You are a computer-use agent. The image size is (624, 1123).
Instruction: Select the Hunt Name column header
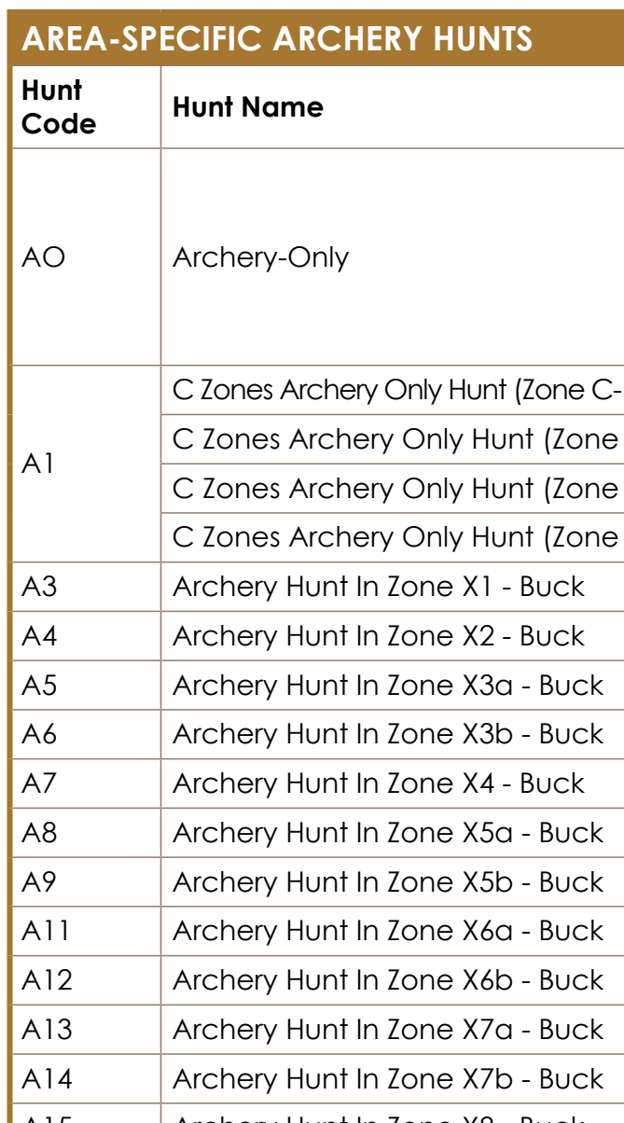pyautogui.click(x=248, y=106)
